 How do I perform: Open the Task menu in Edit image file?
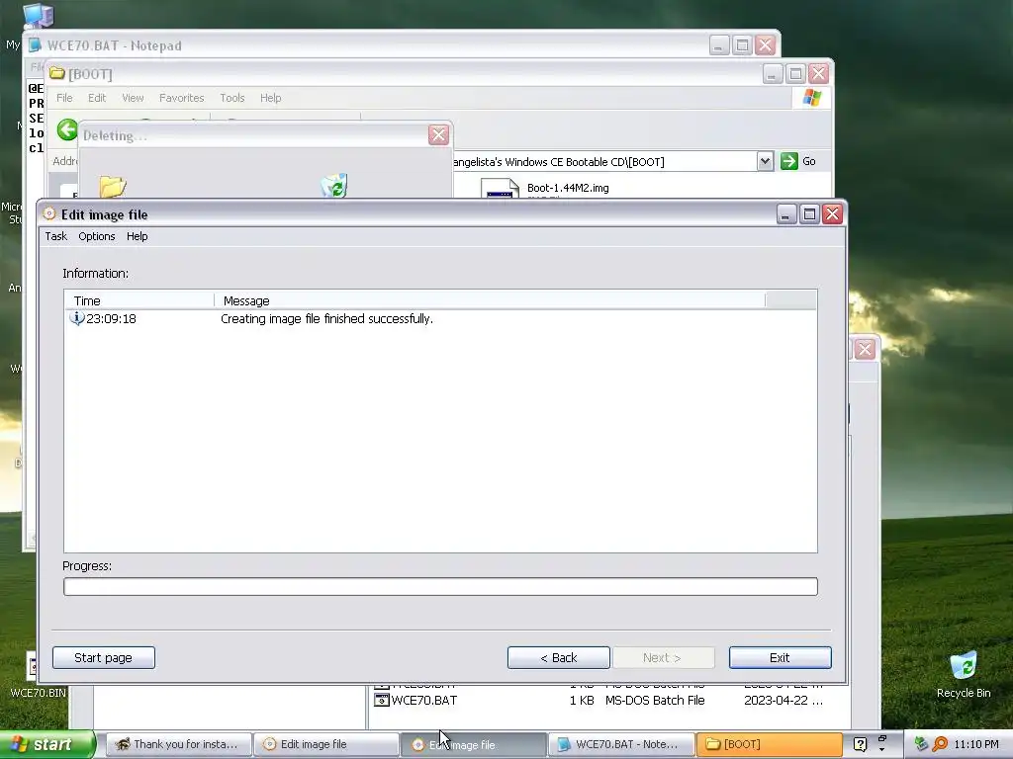[55, 236]
